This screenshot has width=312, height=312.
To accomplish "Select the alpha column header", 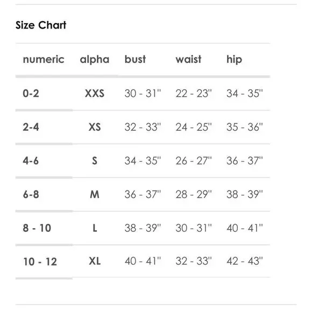I will (x=95, y=60).
